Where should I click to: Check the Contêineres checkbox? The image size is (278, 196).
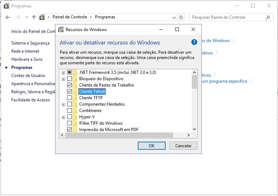(69, 111)
